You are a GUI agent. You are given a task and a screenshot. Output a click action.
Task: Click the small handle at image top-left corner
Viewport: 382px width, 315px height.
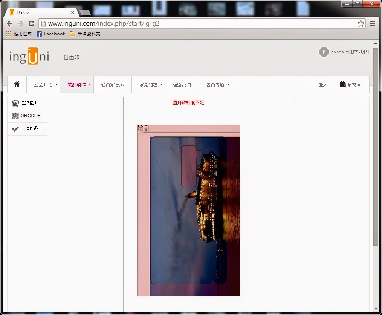142,128
